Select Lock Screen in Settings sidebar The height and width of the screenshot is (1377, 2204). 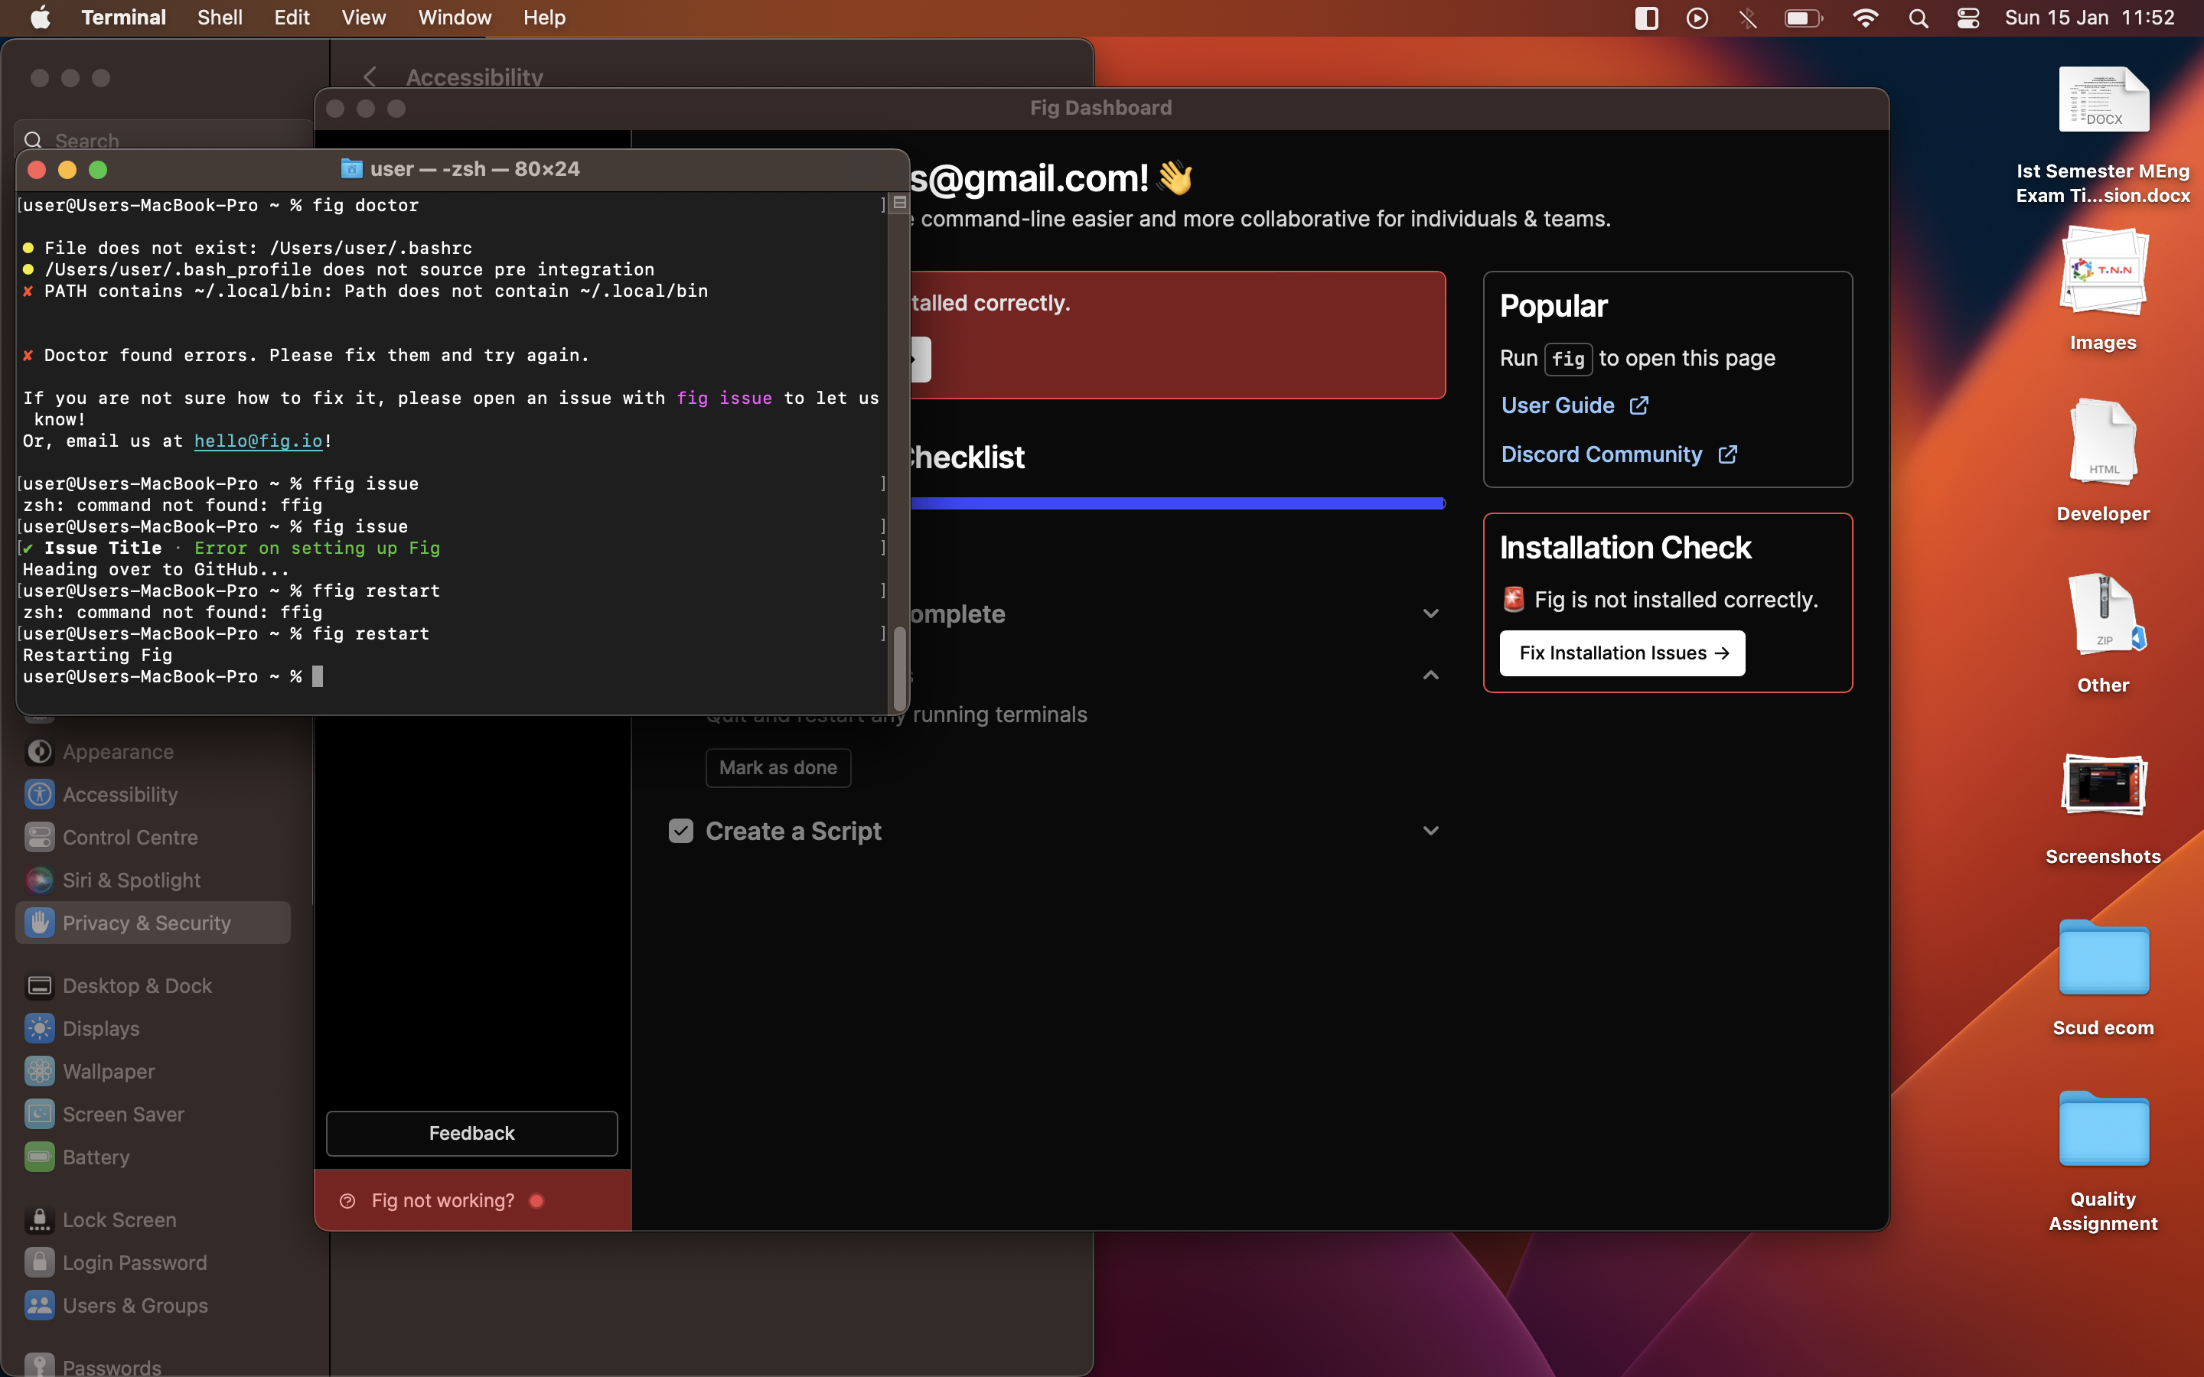153,1219
